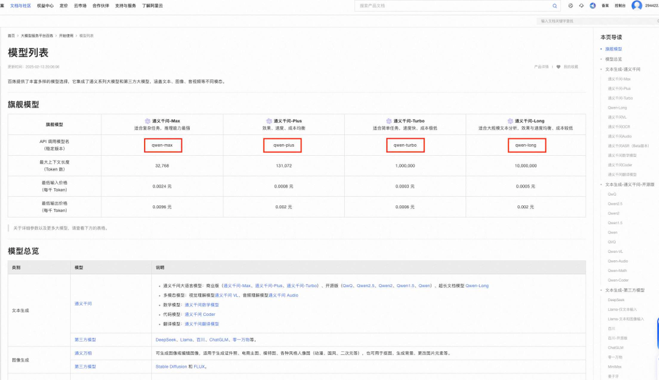This screenshot has width=659, height=380.
Task: Open the 控制台 console link
Action: (620, 6)
